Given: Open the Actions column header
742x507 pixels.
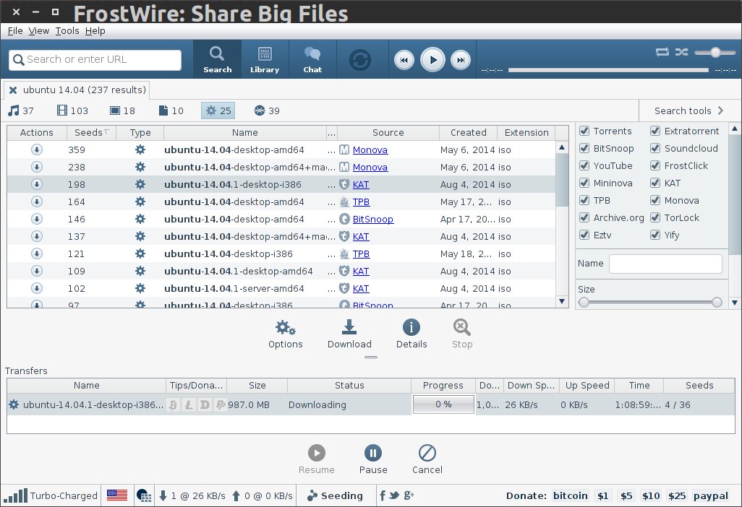Looking at the screenshot, I should [35, 133].
